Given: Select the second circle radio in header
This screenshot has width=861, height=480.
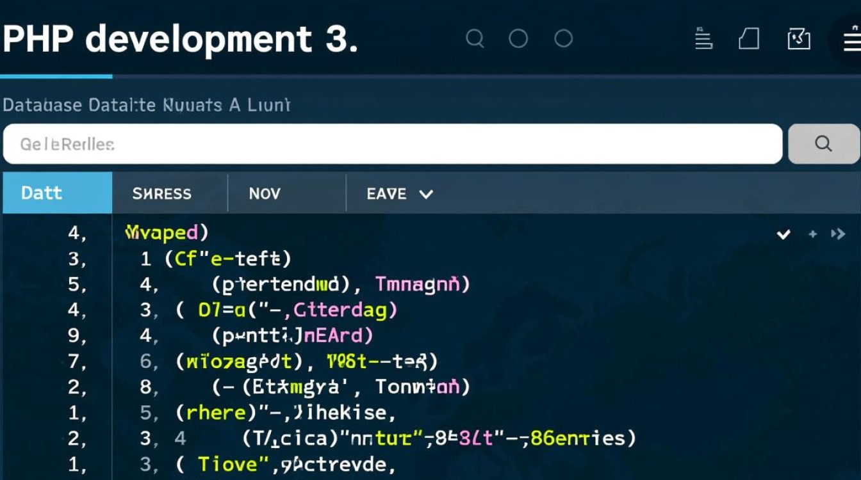Looking at the screenshot, I should [x=563, y=39].
